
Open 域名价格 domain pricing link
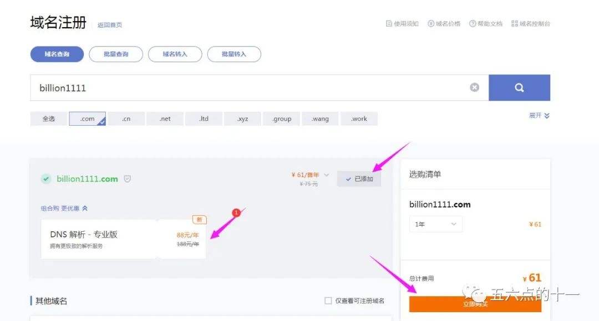pos(444,24)
